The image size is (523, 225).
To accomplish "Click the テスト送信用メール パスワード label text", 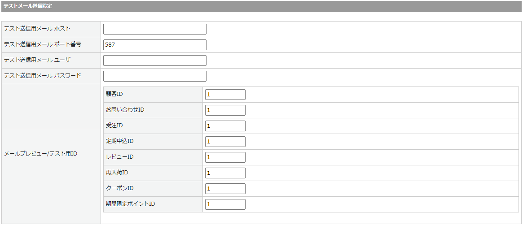I will pos(42,76).
